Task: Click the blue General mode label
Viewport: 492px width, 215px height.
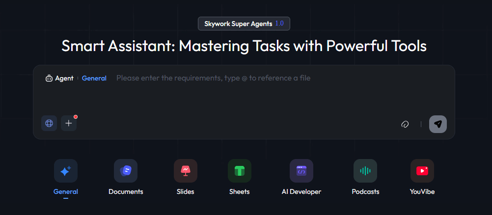Action: tap(94, 79)
